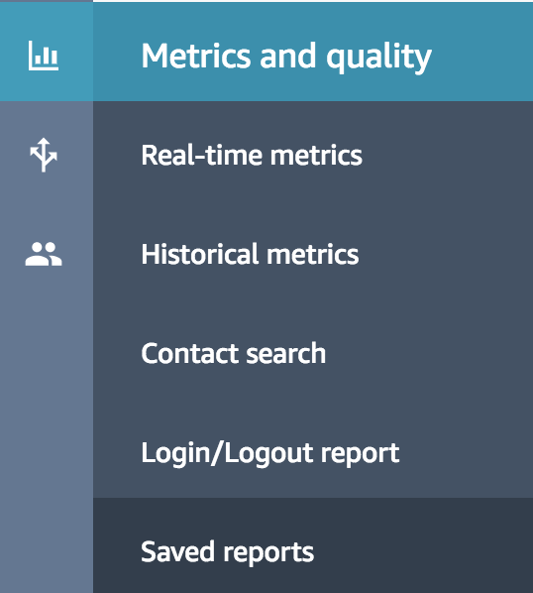
Task: Launch Historical metrics report list
Action: pos(313,254)
